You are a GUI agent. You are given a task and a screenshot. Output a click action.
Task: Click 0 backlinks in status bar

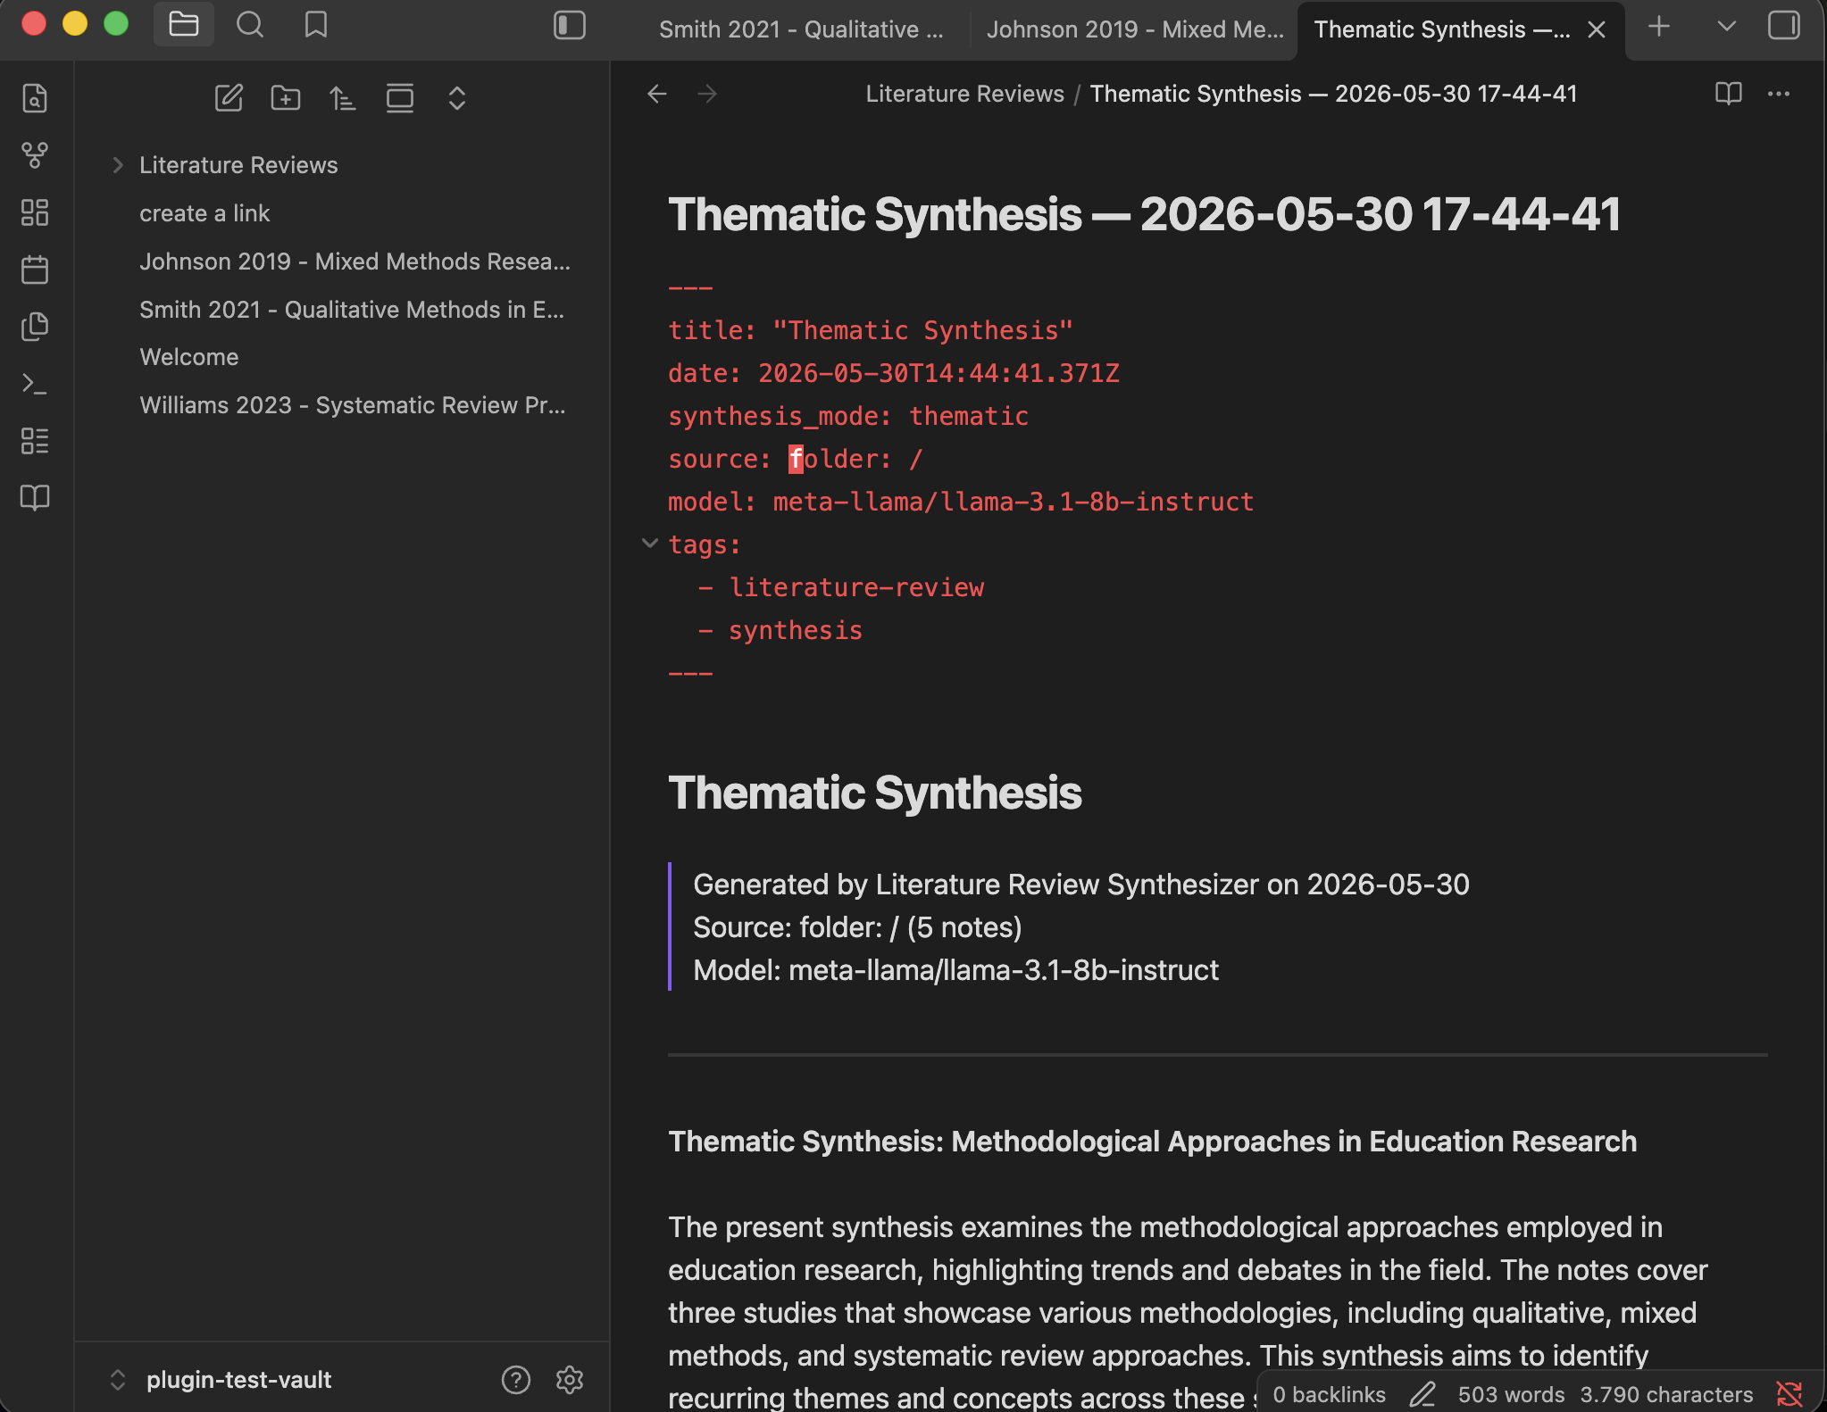tap(1329, 1395)
